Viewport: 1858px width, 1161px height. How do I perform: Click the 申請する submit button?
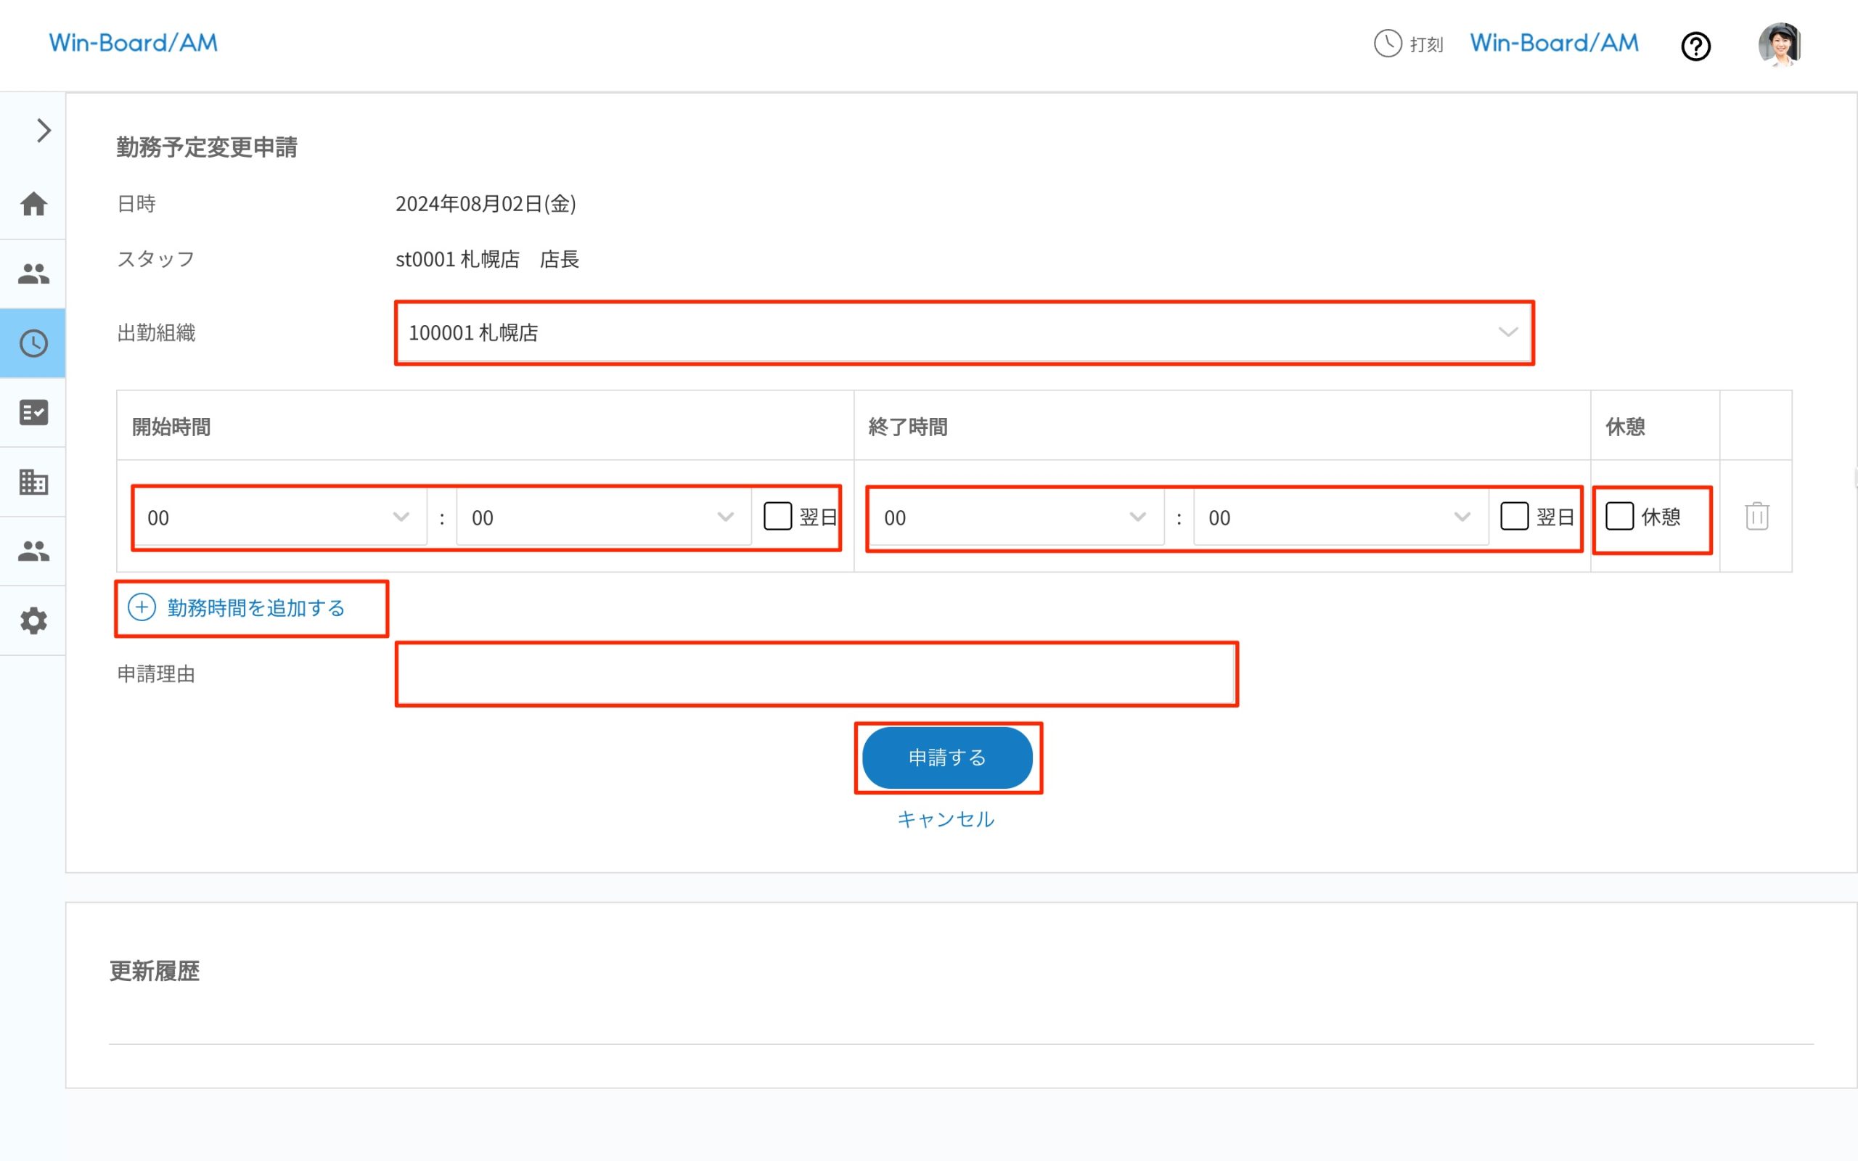pos(946,758)
